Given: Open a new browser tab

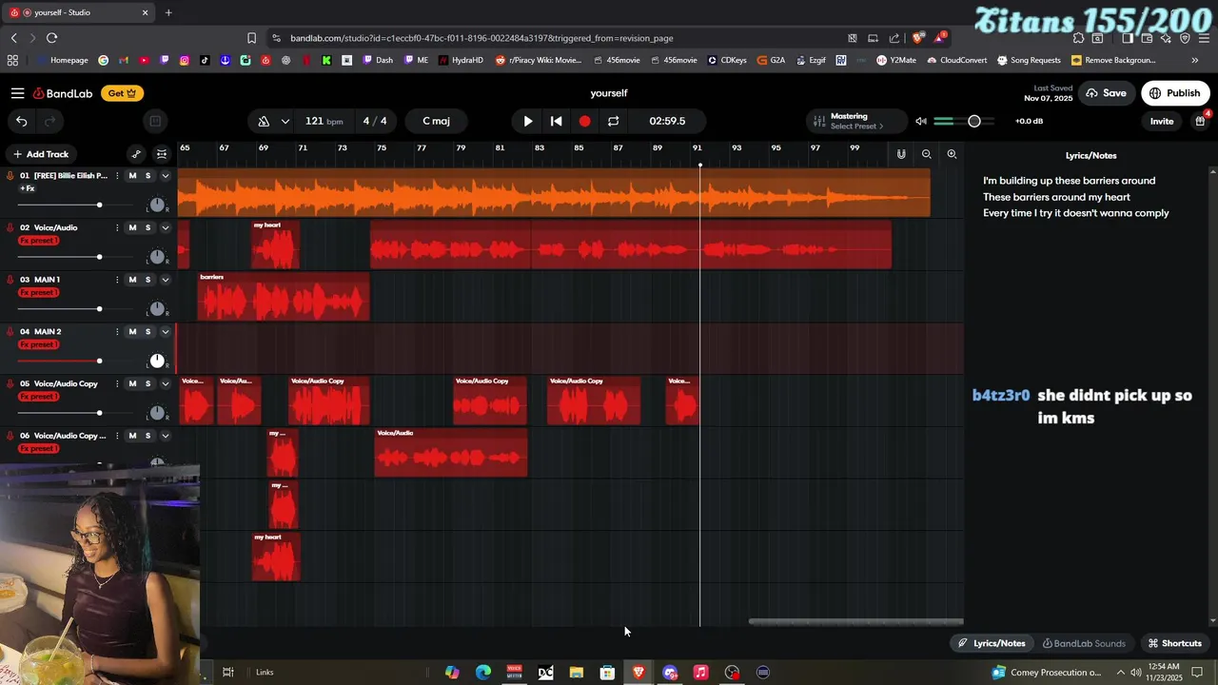Looking at the screenshot, I should (168, 12).
